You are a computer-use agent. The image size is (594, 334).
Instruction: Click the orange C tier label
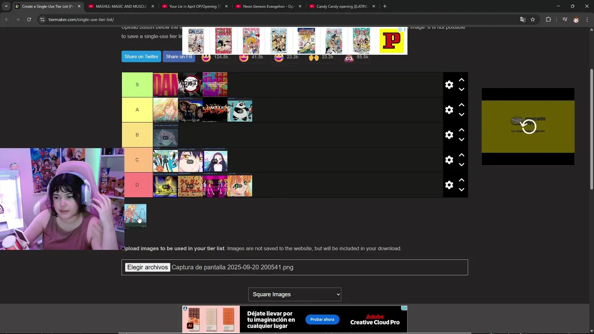coord(137,160)
